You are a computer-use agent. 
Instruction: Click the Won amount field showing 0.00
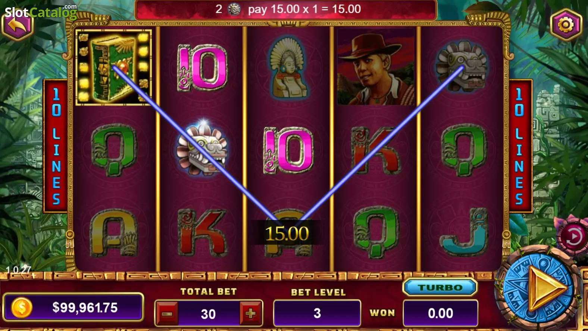441,313
